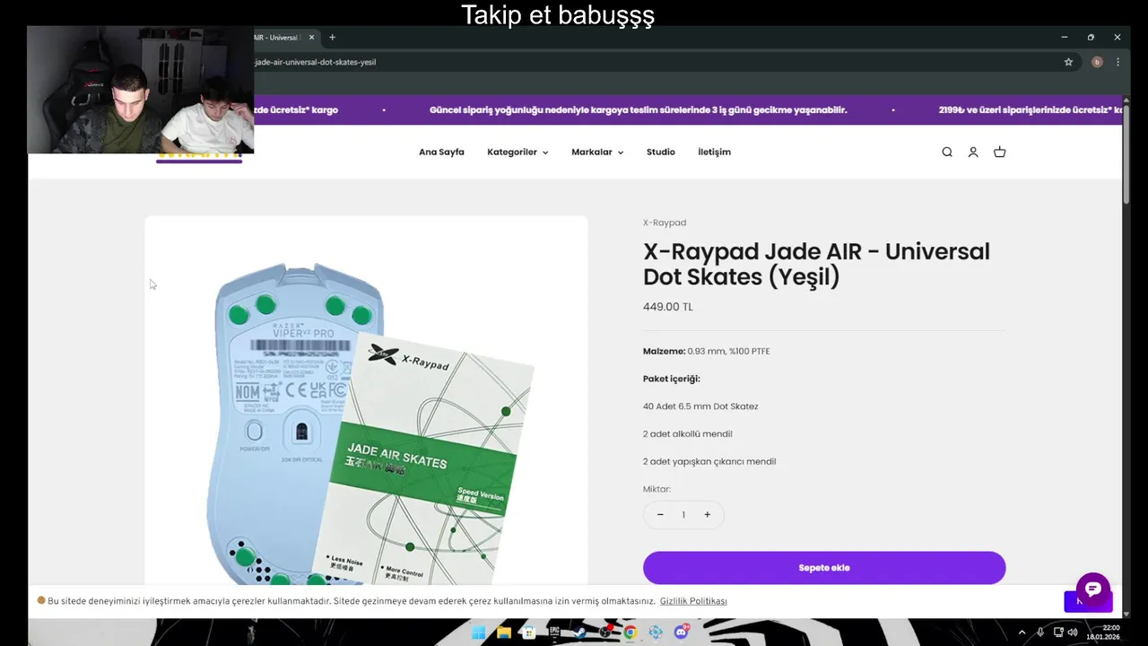The image size is (1148, 646).
Task: Open the volume speaker tray icon
Action: coord(1073,633)
